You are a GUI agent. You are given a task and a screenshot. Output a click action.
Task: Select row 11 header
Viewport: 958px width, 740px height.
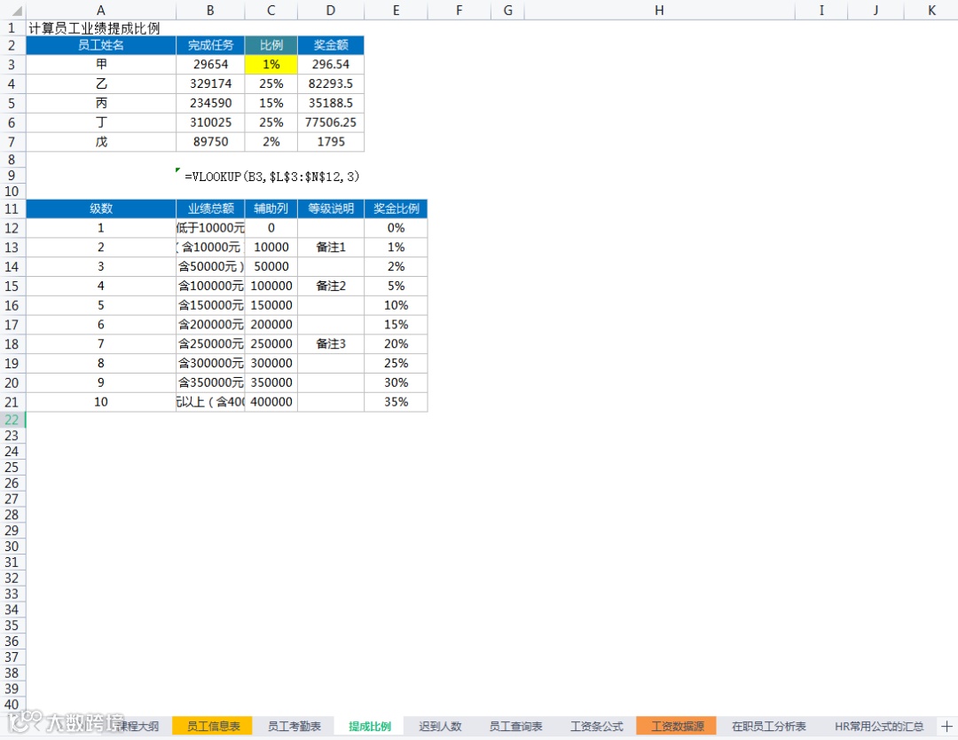pos(12,209)
